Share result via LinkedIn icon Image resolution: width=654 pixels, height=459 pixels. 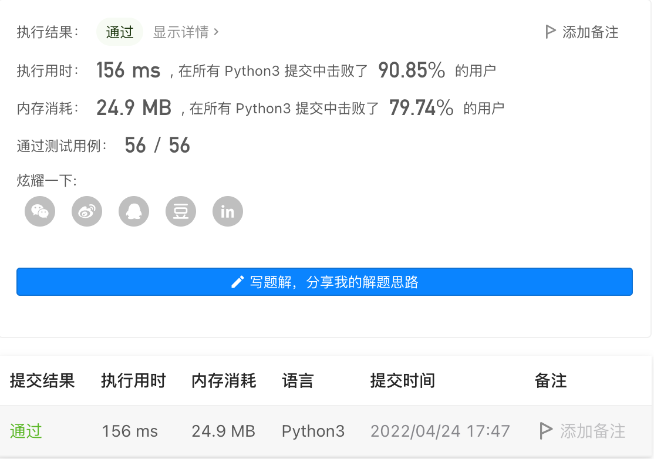pos(228,211)
